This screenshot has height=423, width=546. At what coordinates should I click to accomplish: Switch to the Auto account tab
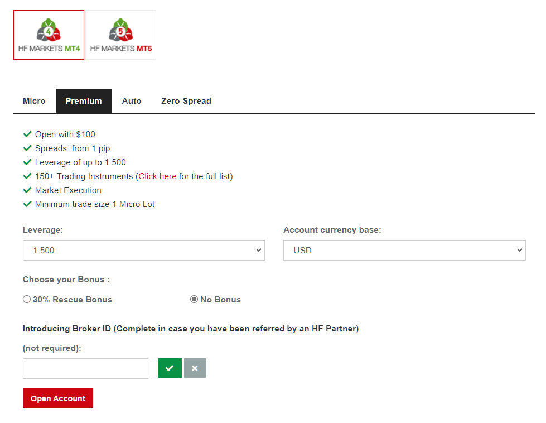[132, 101]
